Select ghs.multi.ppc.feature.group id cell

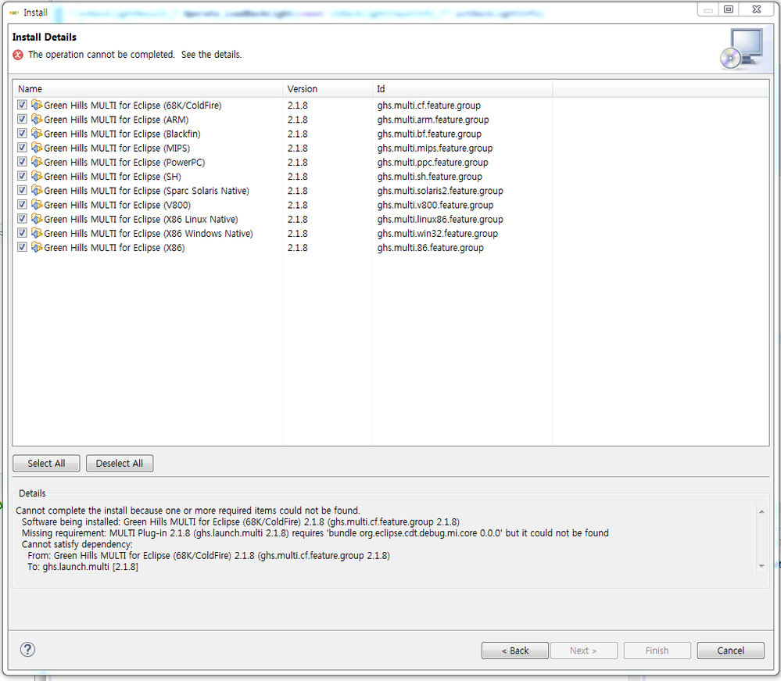pyautogui.click(x=432, y=162)
